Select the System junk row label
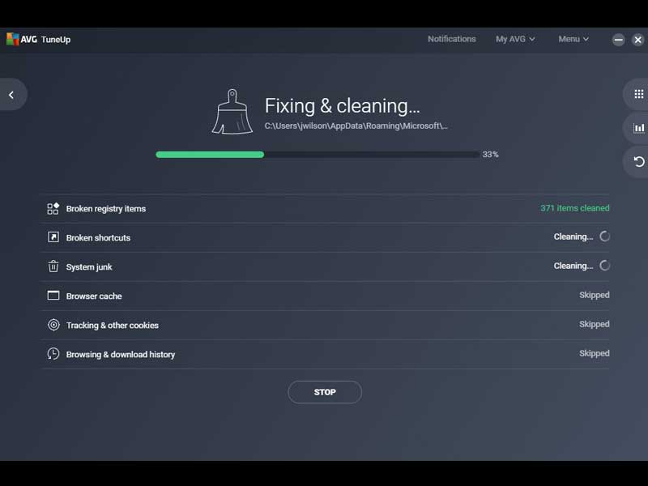The height and width of the screenshot is (486, 648). (x=91, y=266)
